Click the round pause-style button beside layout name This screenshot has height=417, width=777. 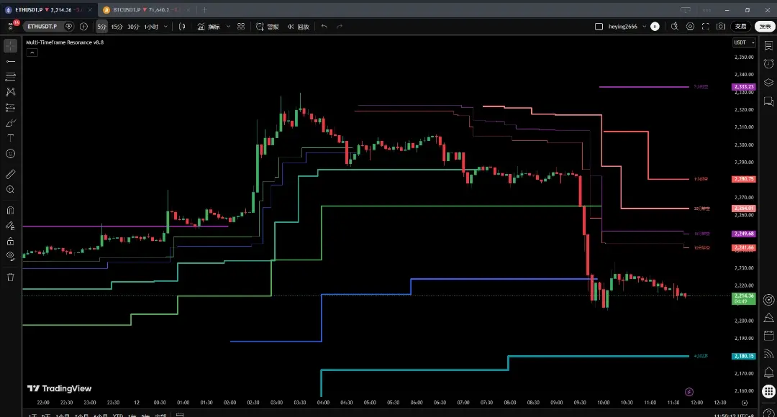[x=655, y=27]
